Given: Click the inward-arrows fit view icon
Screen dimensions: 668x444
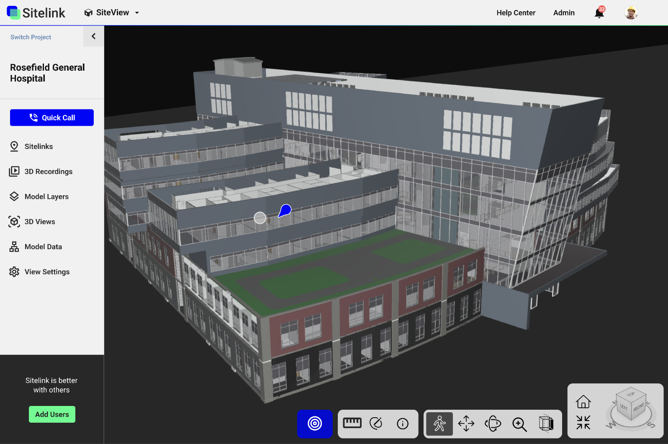Looking at the screenshot, I should tap(583, 422).
